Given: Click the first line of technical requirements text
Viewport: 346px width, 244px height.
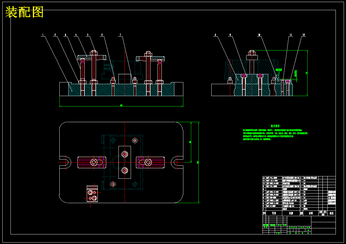Looking at the screenshot, I should (x=272, y=130).
